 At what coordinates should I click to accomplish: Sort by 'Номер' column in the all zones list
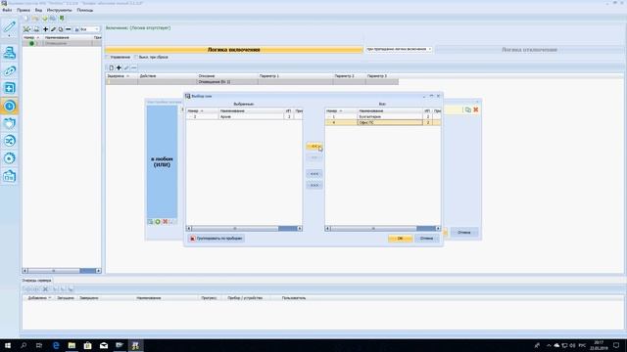pyautogui.click(x=341, y=110)
